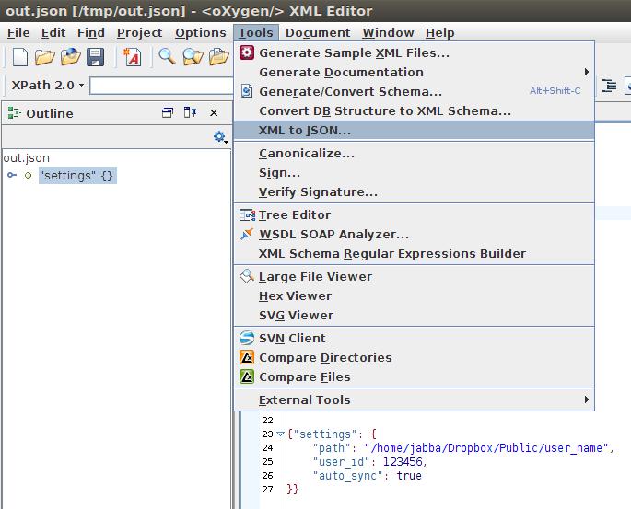Click the Open URL globe-folder icon
Image resolution: width=631 pixels, height=509 pixels.
click(70, 57)
